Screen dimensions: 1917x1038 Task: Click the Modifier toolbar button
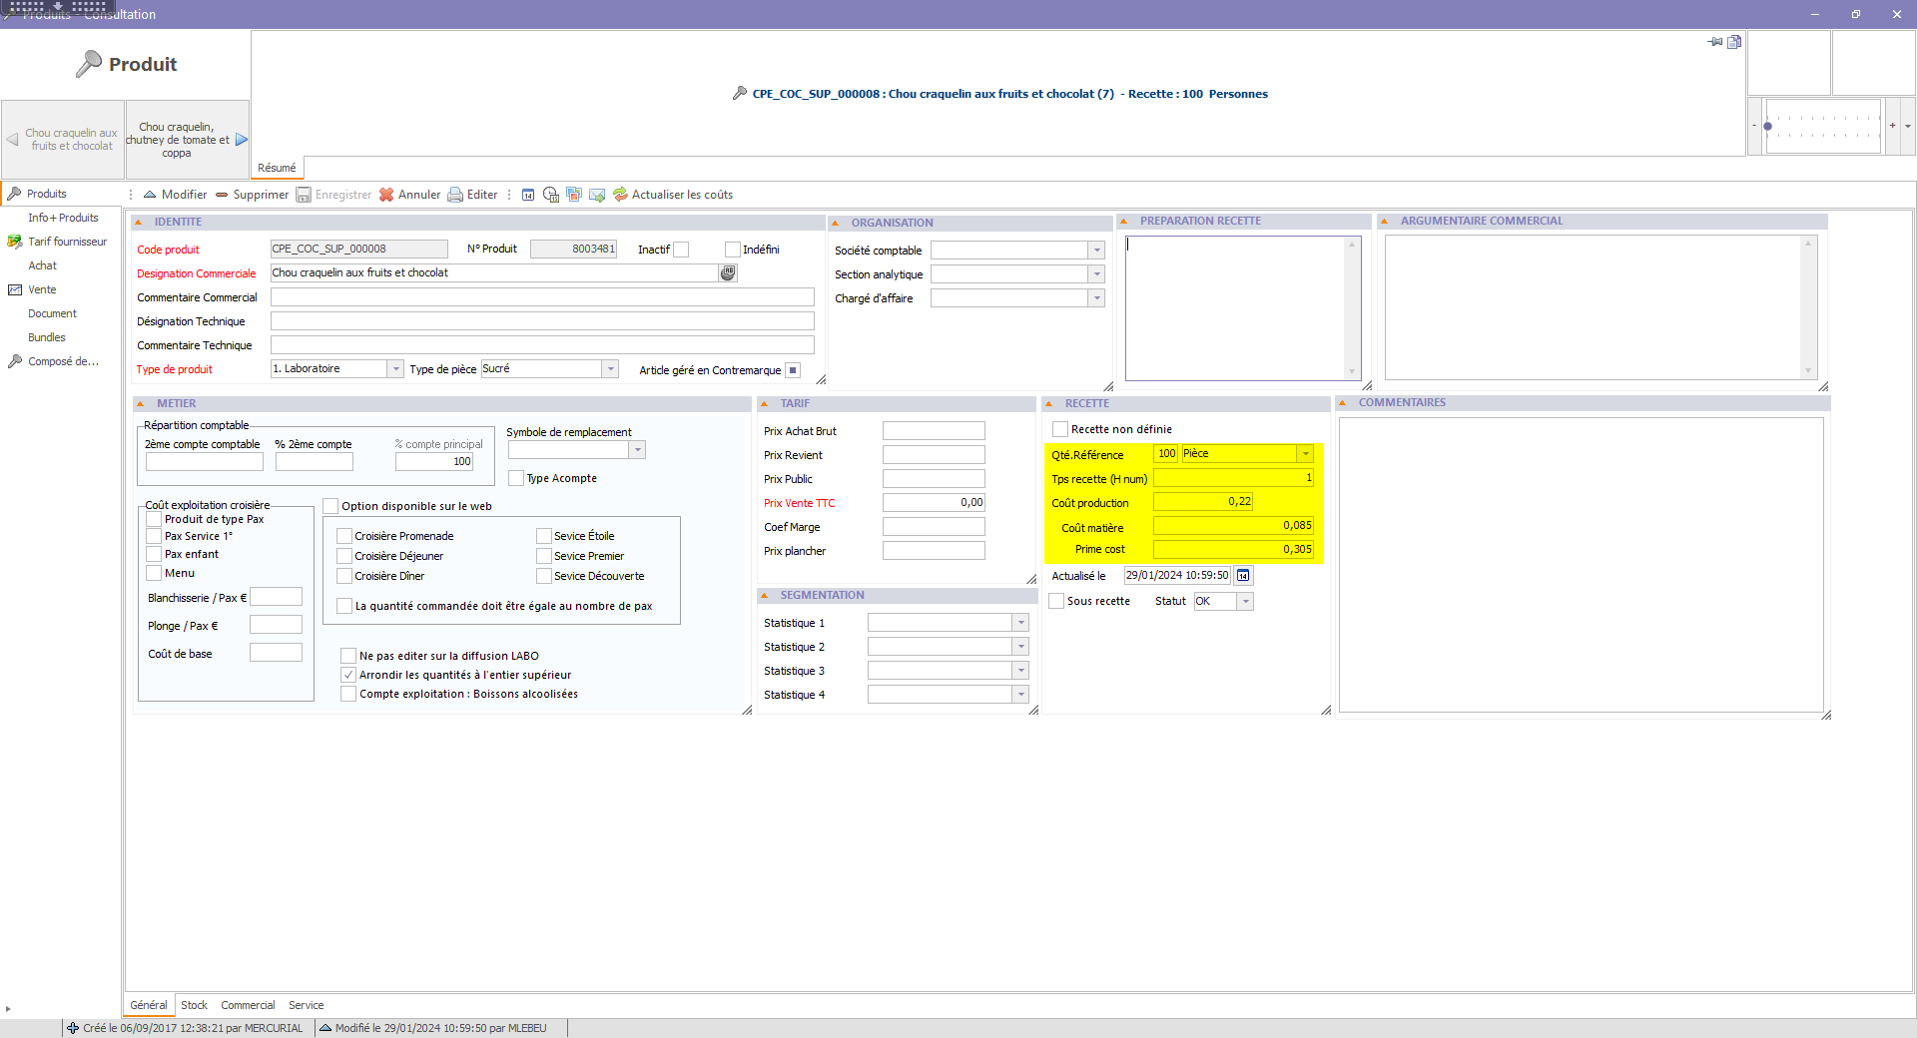pyautogui.click(x=175, y=195)
